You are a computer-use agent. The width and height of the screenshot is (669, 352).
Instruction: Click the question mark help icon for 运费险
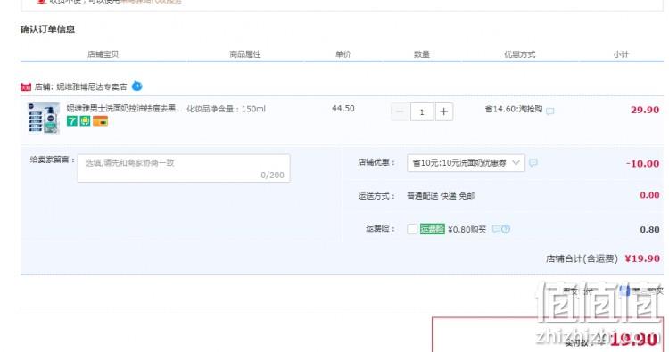coord(506,229)
